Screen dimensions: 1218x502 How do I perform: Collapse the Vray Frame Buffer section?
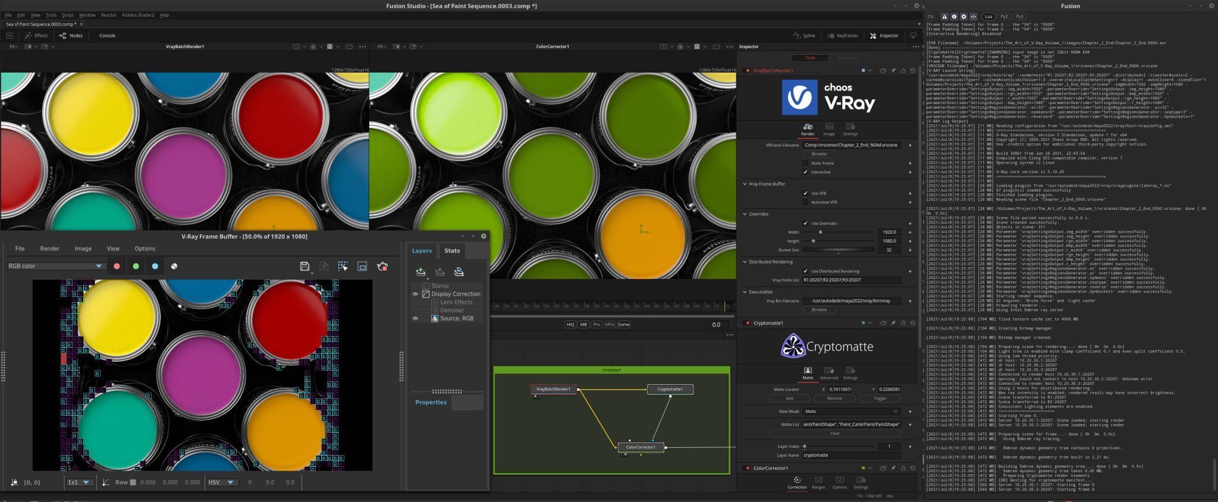tap(745, 184)
